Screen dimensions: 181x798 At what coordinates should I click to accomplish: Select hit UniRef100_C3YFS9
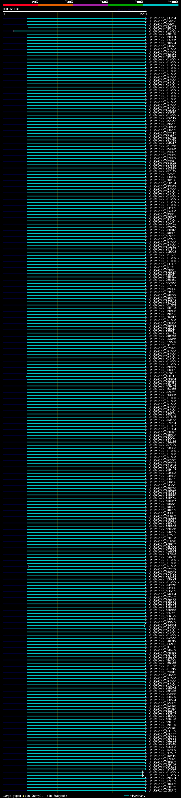tap(162, 569)
